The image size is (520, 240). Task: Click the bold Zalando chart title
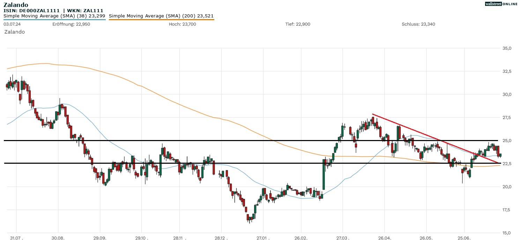point(16,5)
